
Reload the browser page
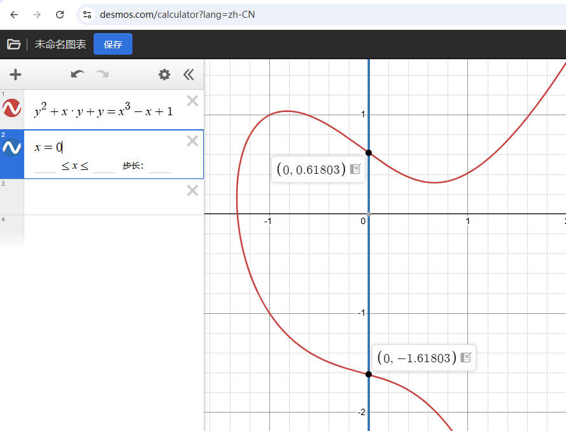(x=60, y=15)
